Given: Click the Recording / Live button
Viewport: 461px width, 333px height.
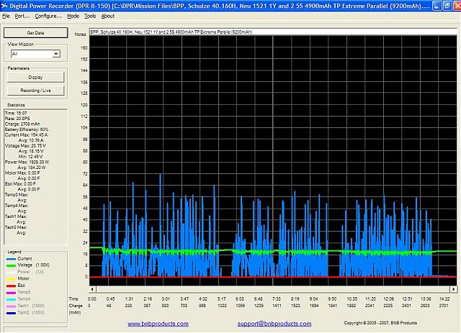Looking at the screenshot, I should 35,90.
